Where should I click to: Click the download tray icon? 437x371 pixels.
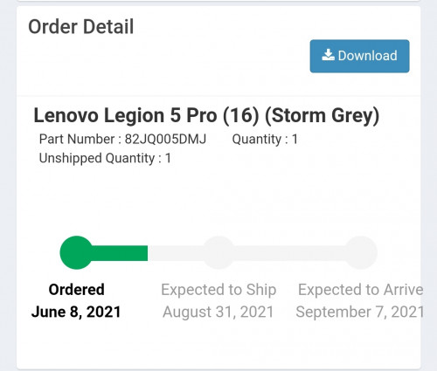click(328, 55)
